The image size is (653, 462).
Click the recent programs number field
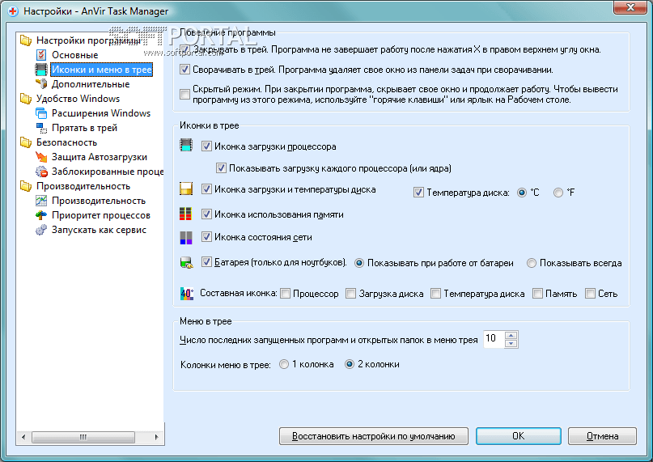click(494, 339)
